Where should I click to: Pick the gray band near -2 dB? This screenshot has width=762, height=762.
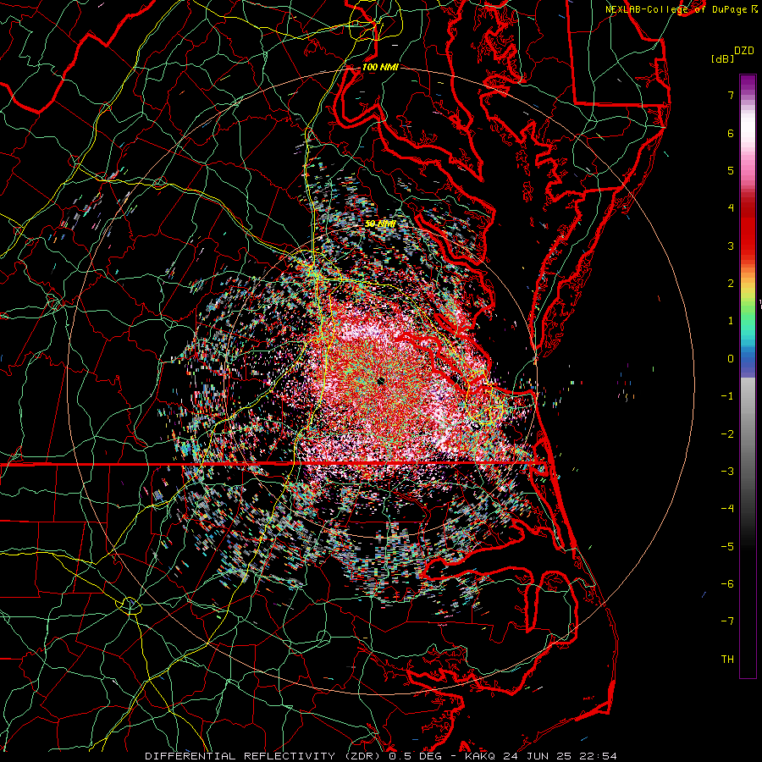pos(748,434)
